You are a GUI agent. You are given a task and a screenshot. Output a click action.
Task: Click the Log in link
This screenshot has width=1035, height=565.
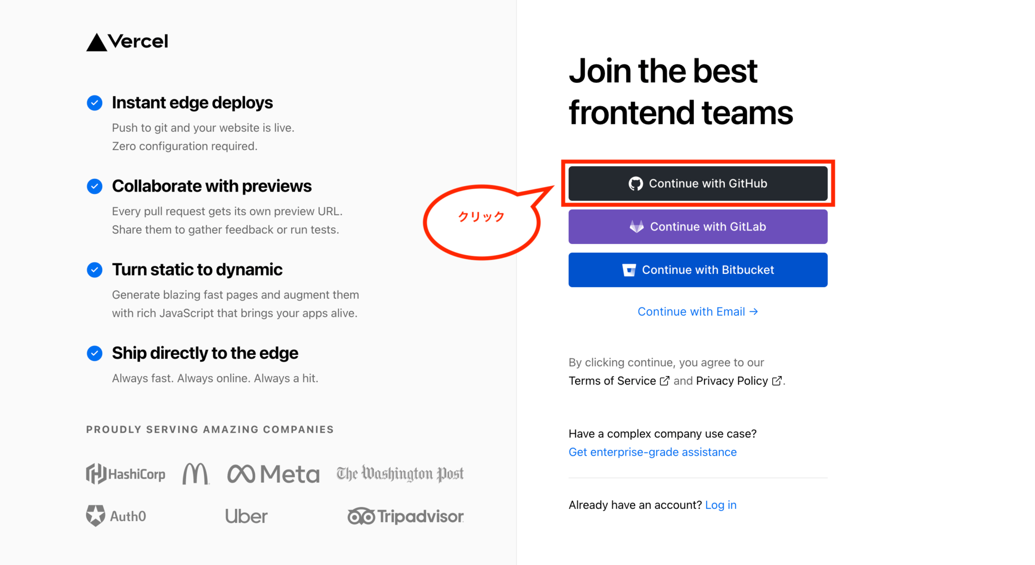(721, 505)
